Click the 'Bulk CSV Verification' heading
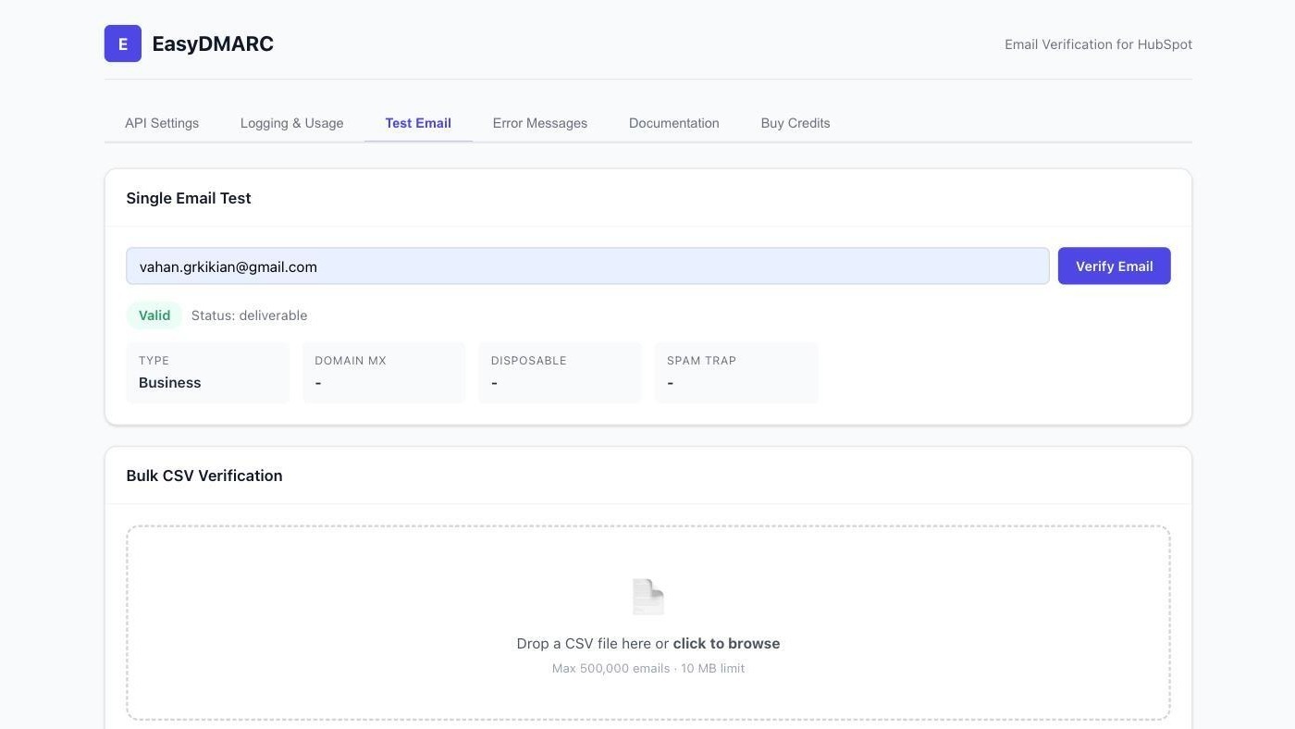Screen dimensions: 1295x729 [x=204, y=476]
